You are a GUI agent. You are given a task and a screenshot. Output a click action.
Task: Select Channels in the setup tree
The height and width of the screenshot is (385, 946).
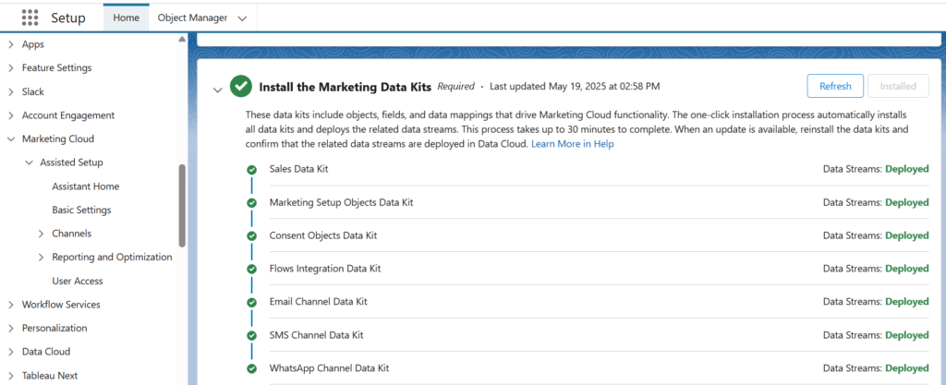(72, 234)
